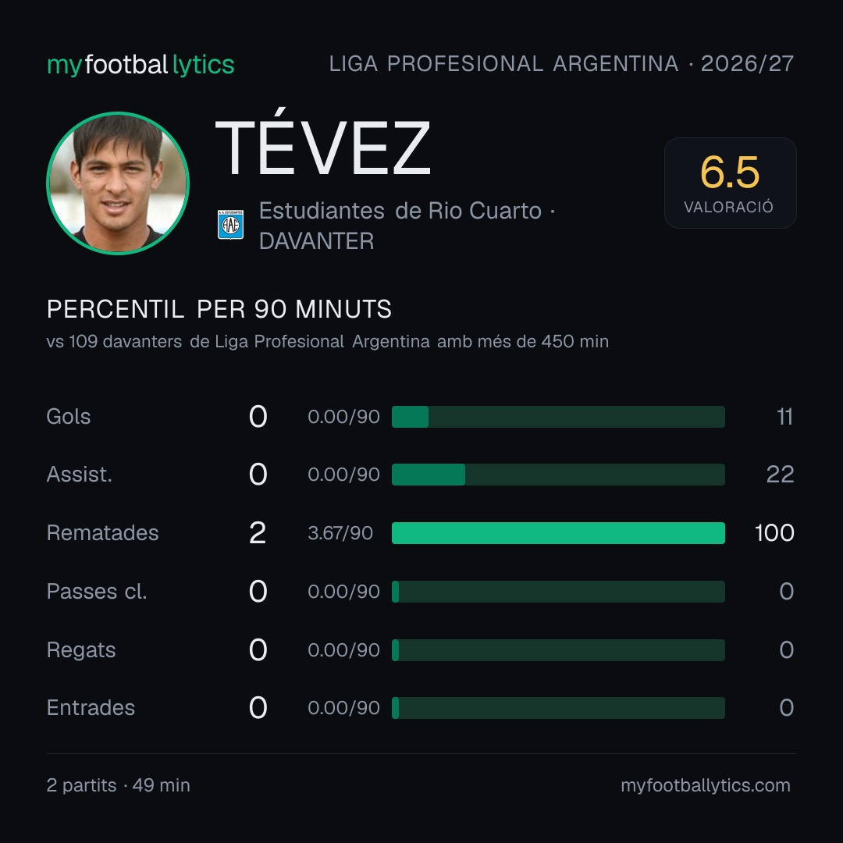The image size is (843, 843).
Task: Open the myfootballytics.com footer link
Action: pyautogui.click(x=706, y=785)
